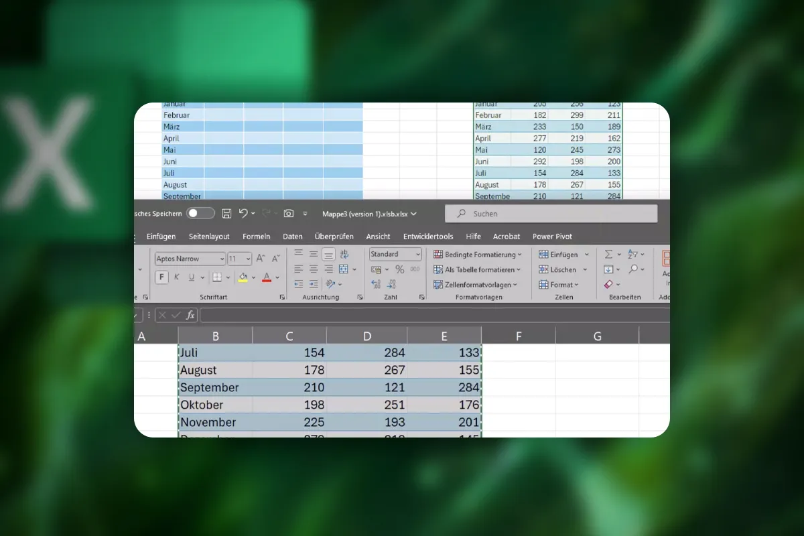Click the Save disk icon in title bar

tap(226, 213)
